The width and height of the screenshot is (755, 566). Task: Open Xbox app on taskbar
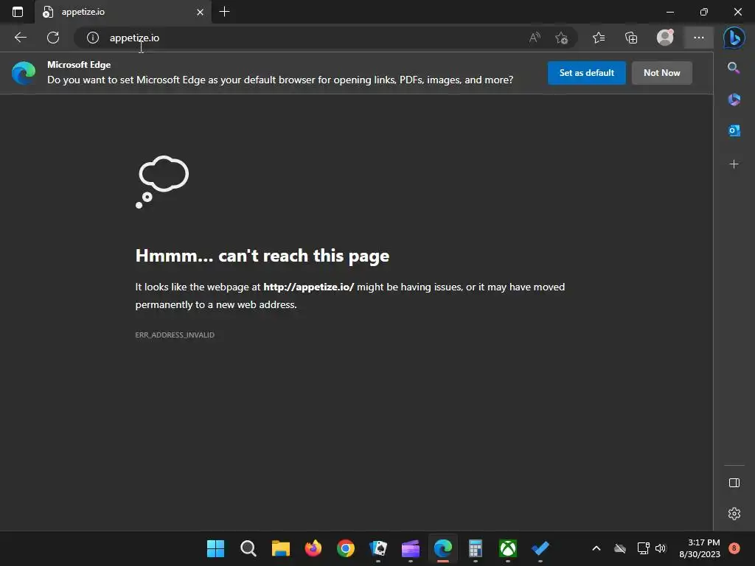click(x=507, y=548)
